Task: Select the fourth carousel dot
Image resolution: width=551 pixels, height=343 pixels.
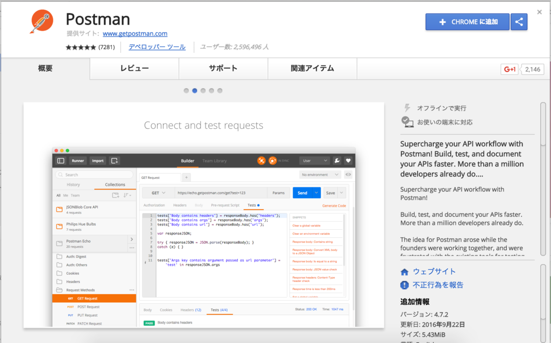Action: pyautogui.click(x=211, y=91)
